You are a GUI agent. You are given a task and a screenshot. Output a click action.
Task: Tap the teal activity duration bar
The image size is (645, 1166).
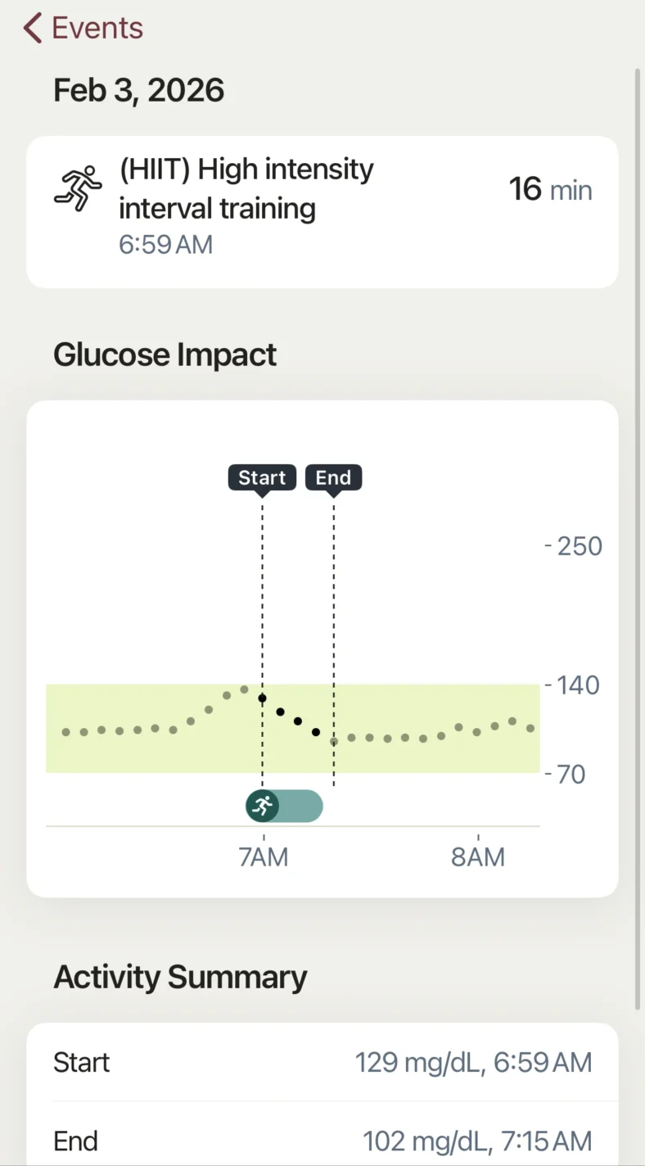[300, 806]
